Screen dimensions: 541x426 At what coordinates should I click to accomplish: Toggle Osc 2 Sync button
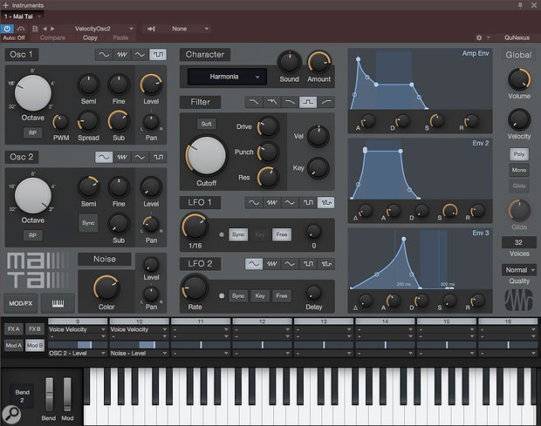click(88, 223)
